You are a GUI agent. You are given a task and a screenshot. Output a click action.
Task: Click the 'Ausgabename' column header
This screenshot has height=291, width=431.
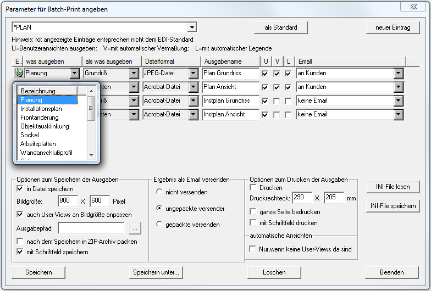point(231,61)
